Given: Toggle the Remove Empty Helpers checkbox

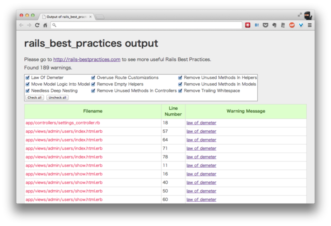Looking at the screenshot, I should [93, 84].
